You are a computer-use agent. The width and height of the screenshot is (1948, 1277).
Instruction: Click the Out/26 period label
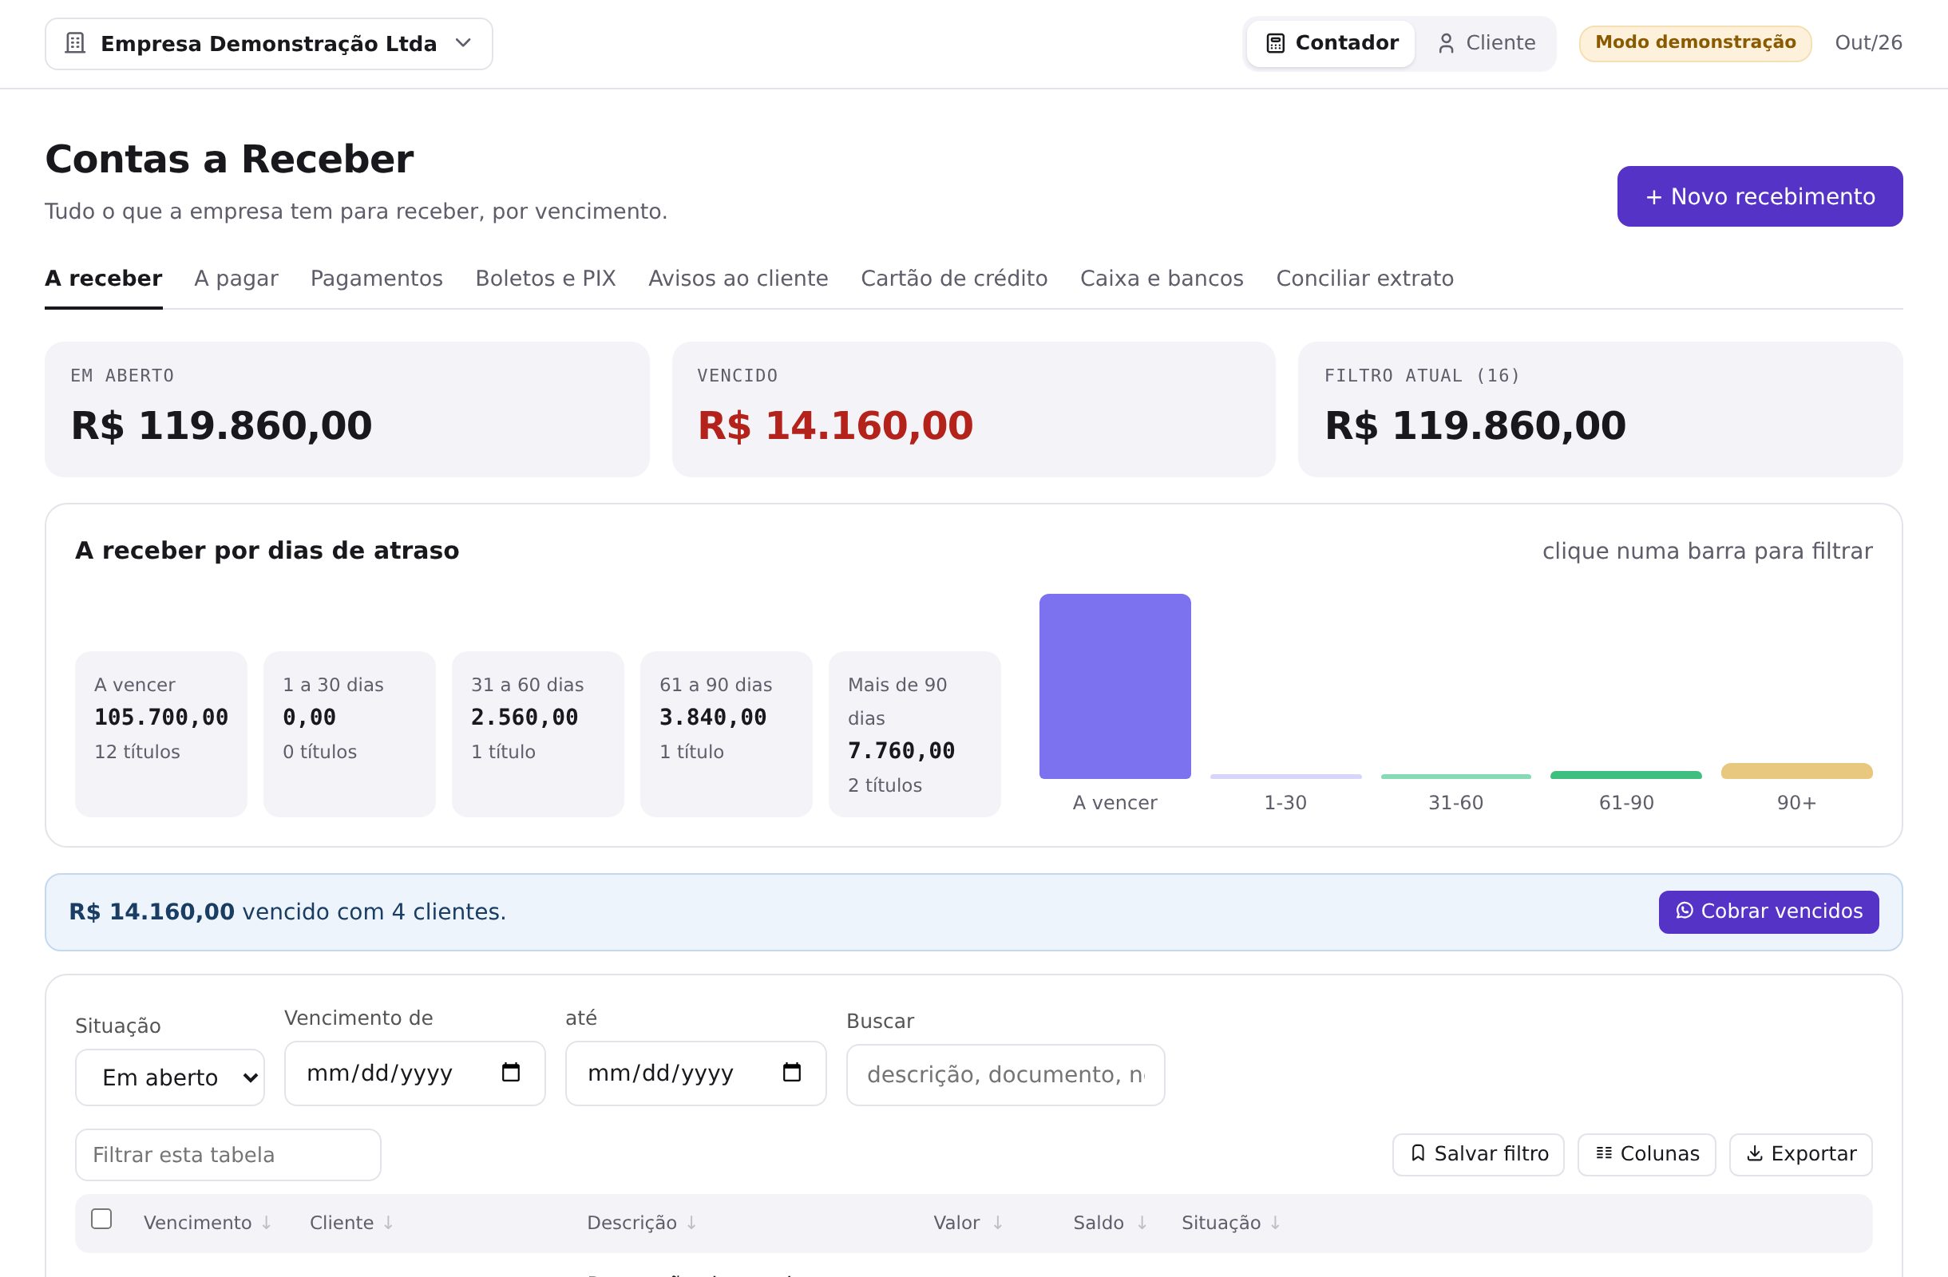[1869, 42]
